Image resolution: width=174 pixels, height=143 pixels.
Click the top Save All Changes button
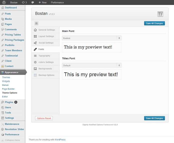coord(154,23)
